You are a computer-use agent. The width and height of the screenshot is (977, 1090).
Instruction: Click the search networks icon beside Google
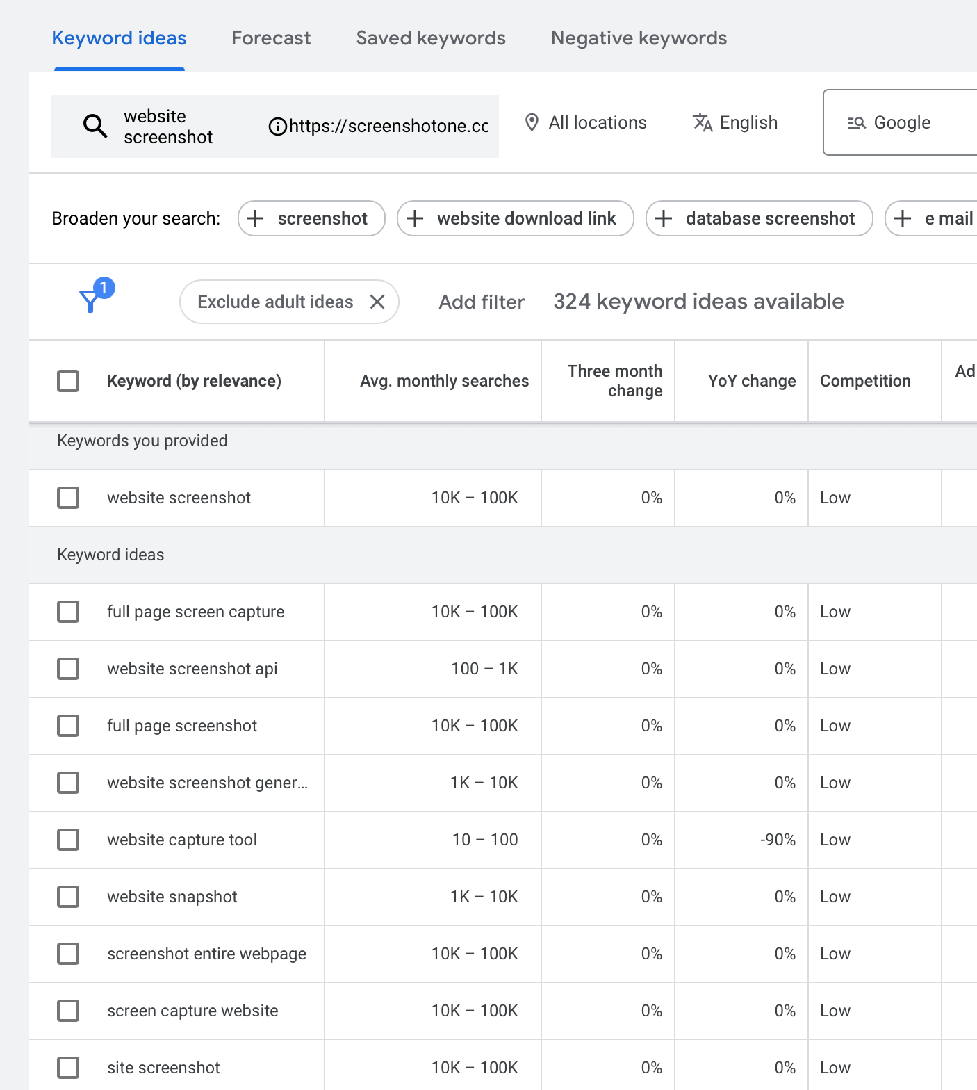click(856, 123)
